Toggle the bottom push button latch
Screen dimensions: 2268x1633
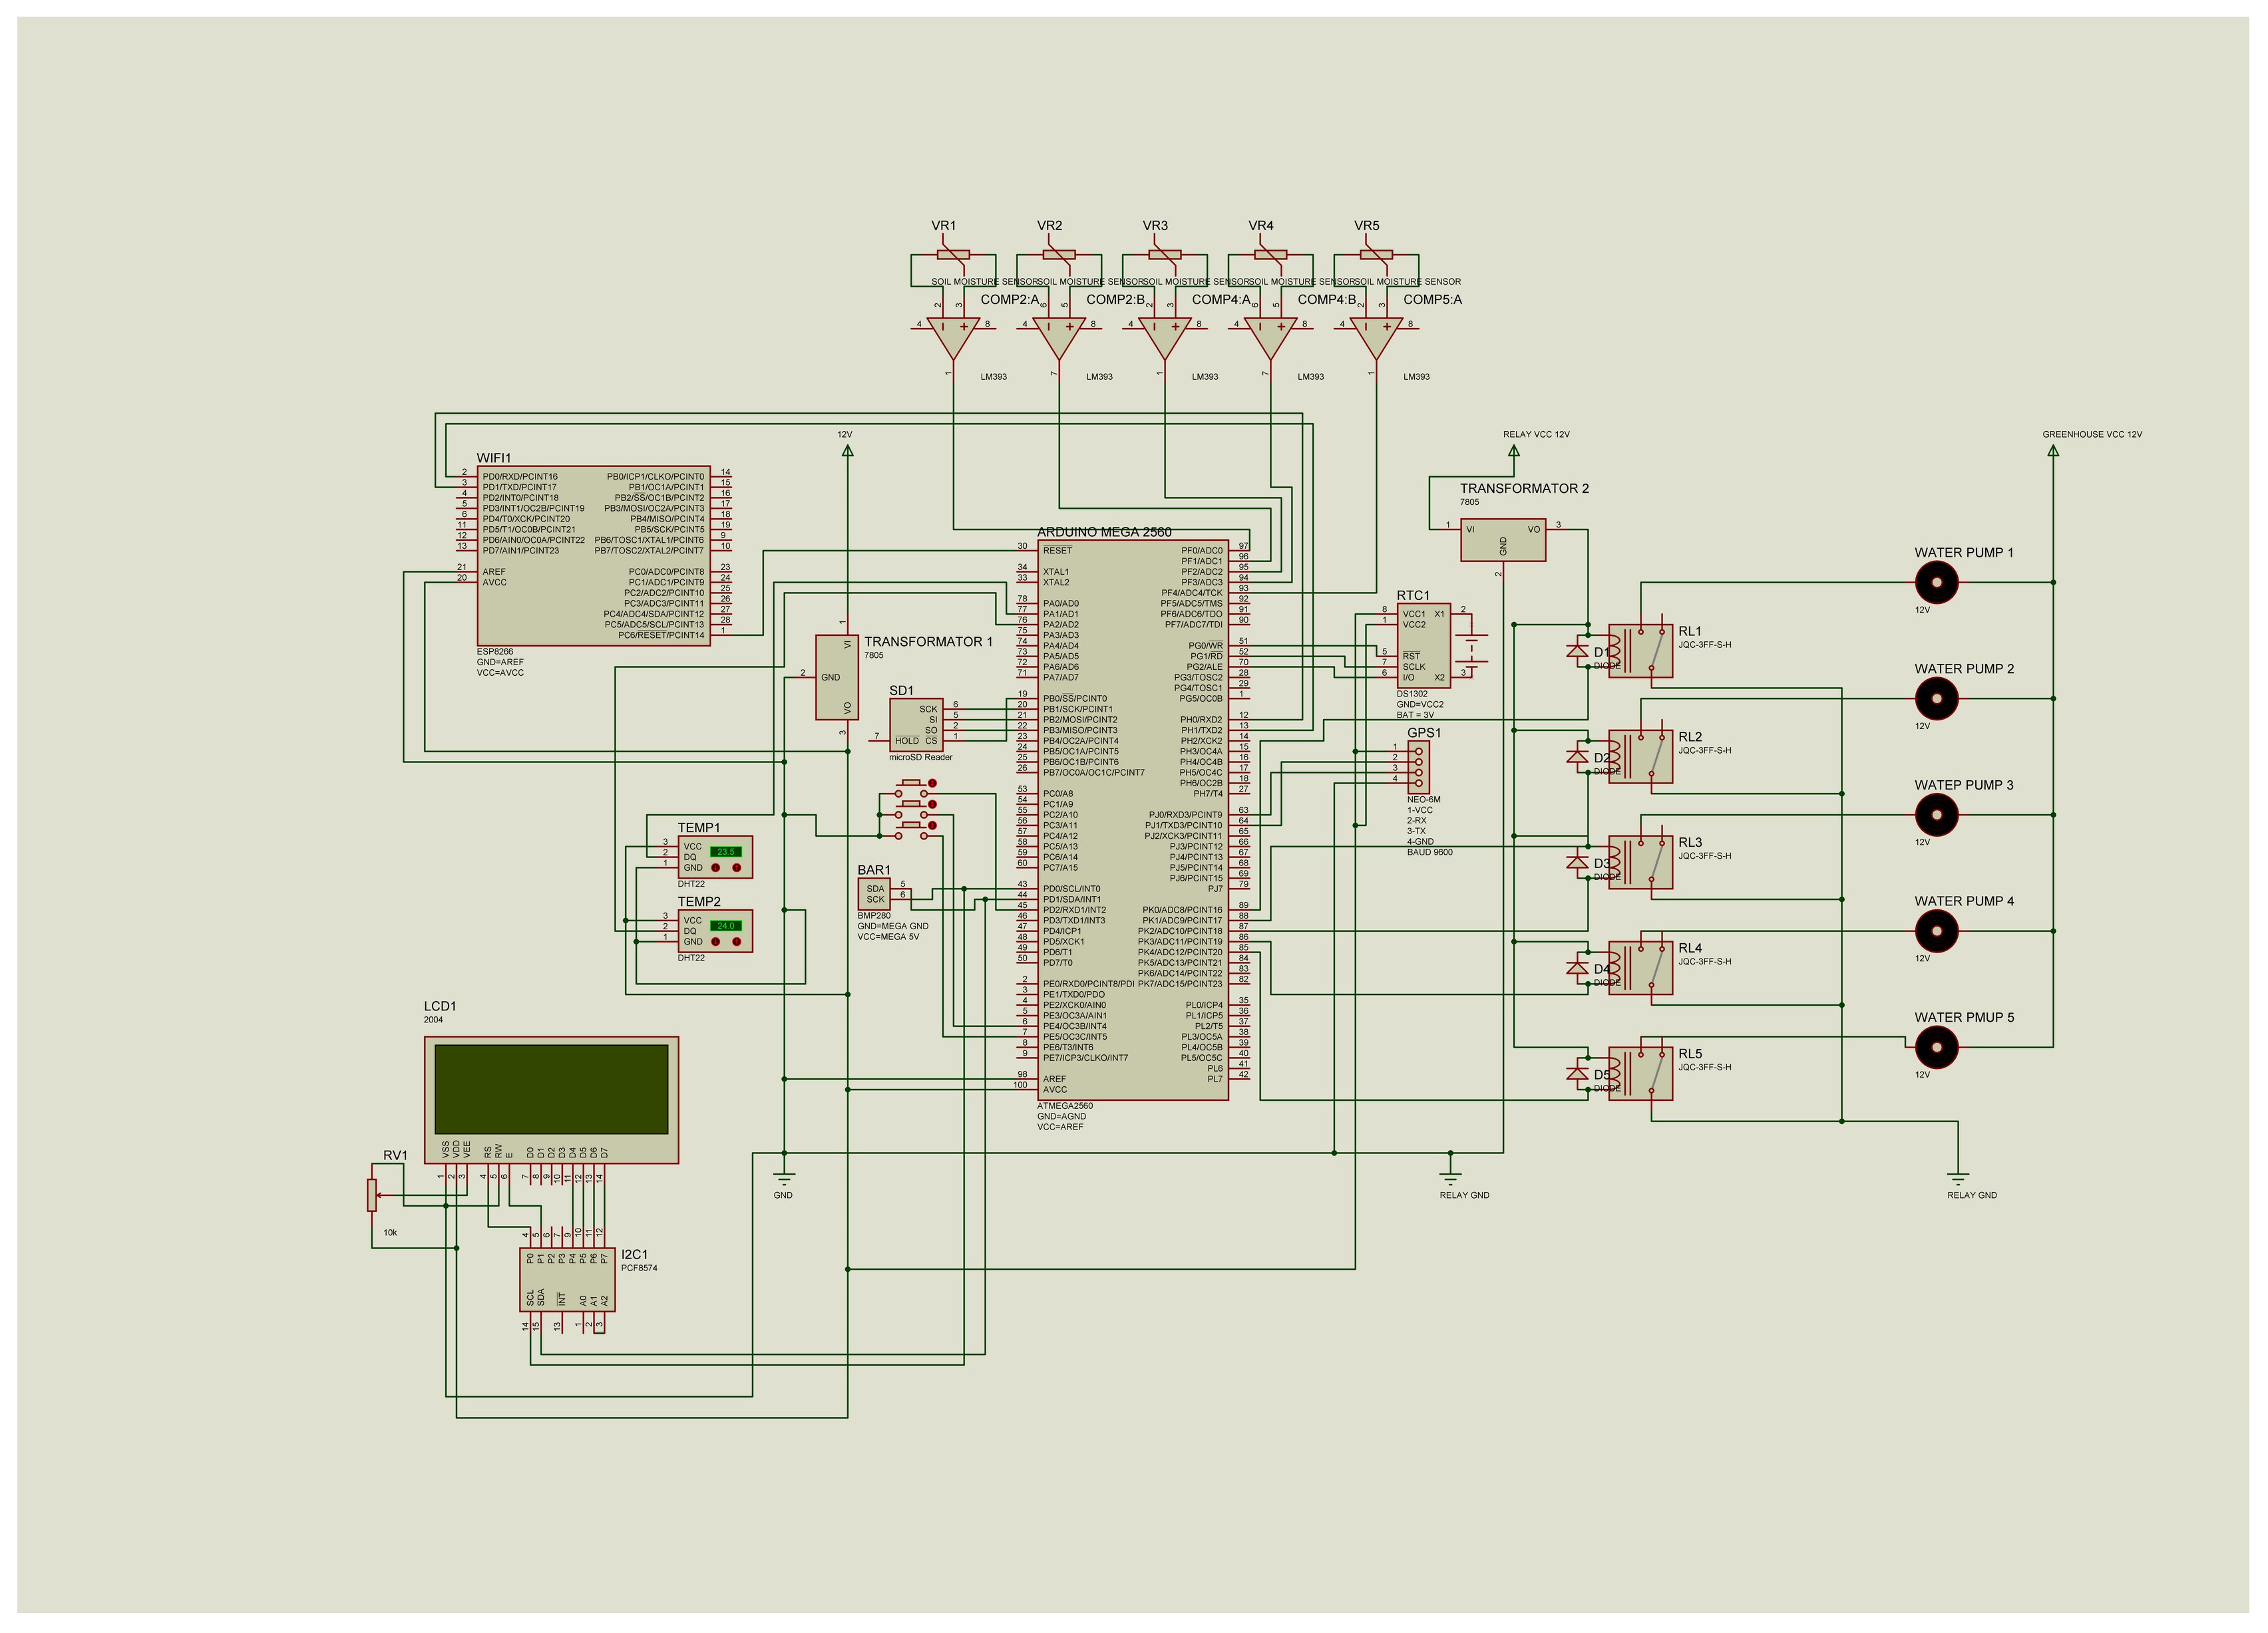[x=933, y=825]
